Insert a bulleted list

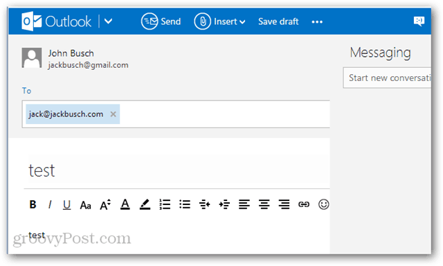pyautogui.click(x=185, y=204)
